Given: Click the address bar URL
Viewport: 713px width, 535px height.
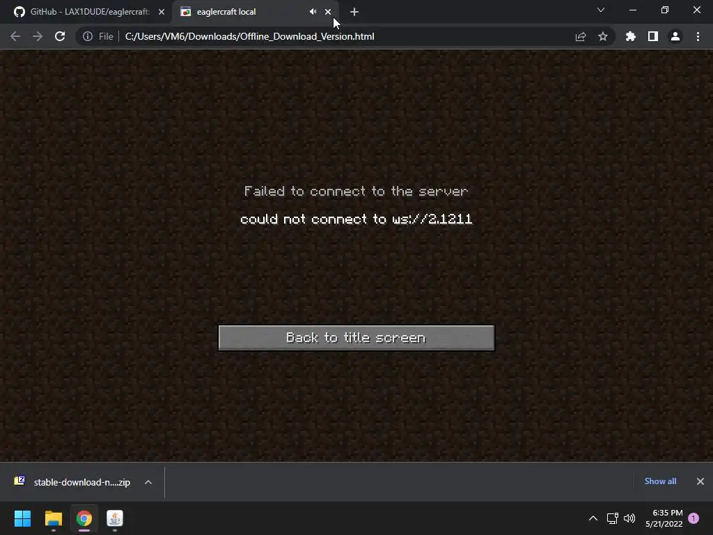Looking at the screenshot, I should (250, 36).
